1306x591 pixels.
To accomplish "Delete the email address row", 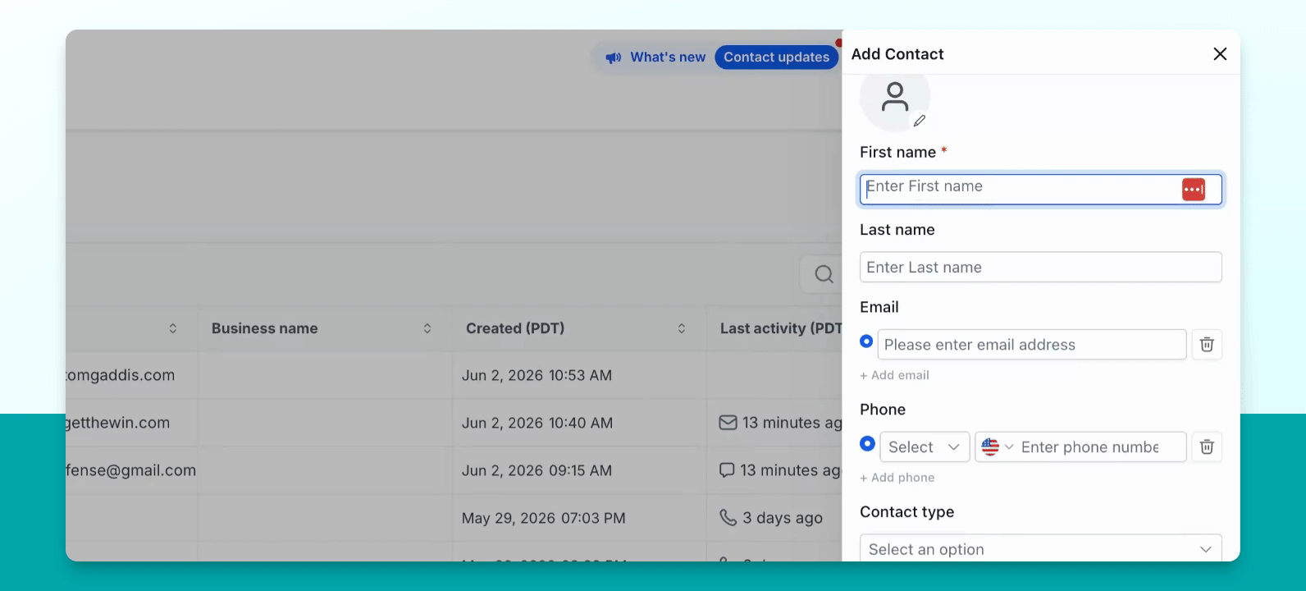I will click(x=1207, y=345).
